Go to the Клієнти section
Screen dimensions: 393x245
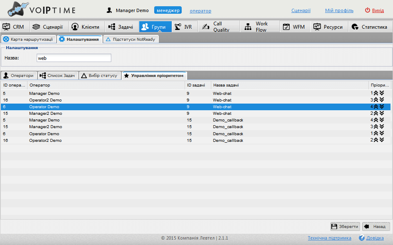[86, 27]
